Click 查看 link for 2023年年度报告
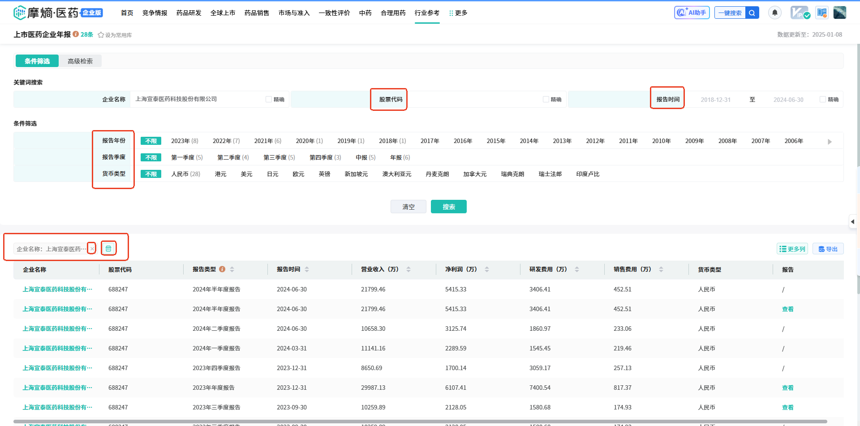This screenshot has width=860, height=426. pyautogui.click(x=788, y=388)
